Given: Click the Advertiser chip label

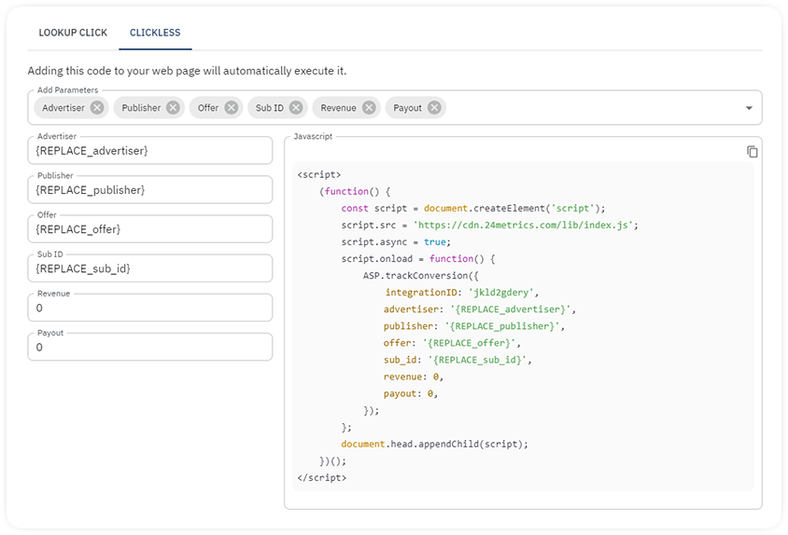Looking at the screenshot, I should click(x=63, y=108).
